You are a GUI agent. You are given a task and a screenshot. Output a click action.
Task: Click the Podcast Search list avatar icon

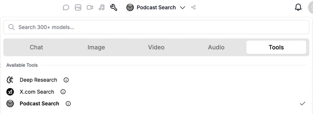pos(10,104)
